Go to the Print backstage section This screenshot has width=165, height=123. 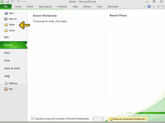point(7,60)
